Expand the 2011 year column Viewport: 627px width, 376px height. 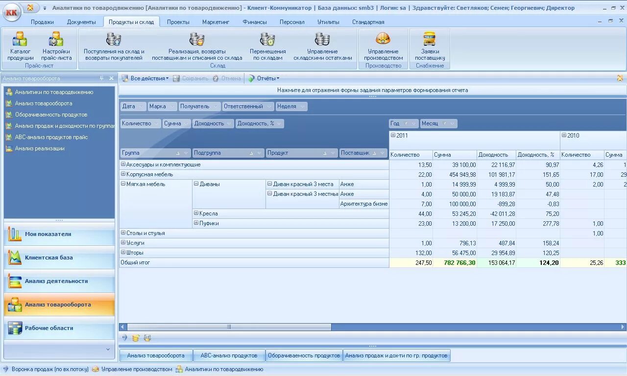pyautogui.click(x=393, y=135)
